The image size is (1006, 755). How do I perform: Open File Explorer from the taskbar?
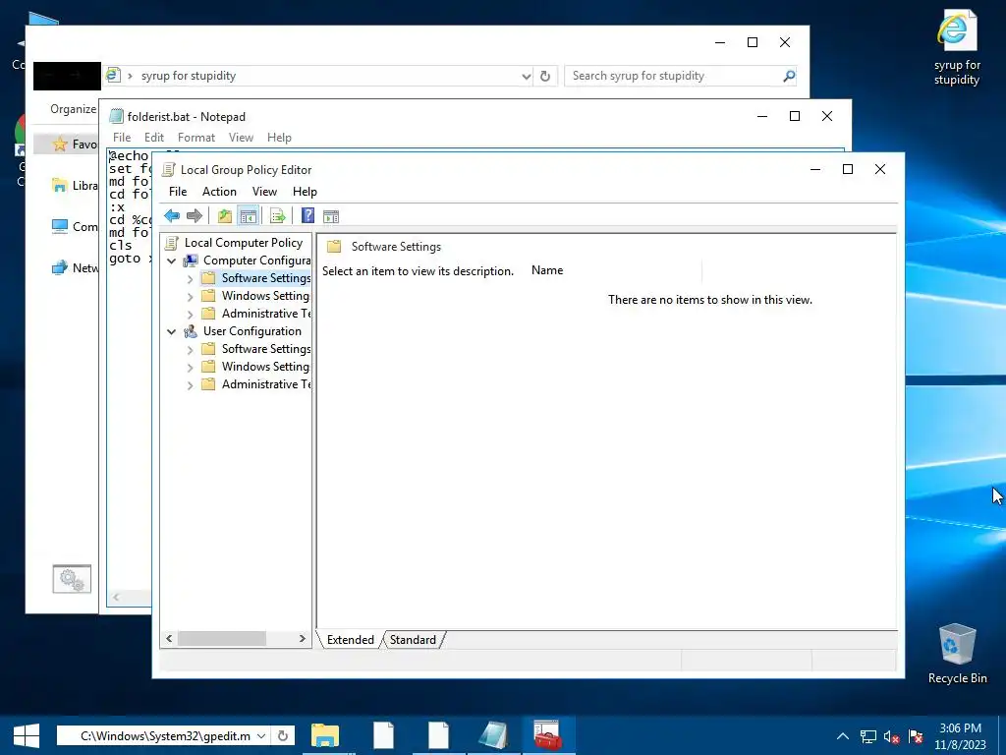(325, 735)
